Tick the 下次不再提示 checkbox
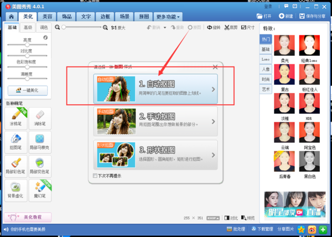Screen dimensions: 332x237 [x=95, y=176]
